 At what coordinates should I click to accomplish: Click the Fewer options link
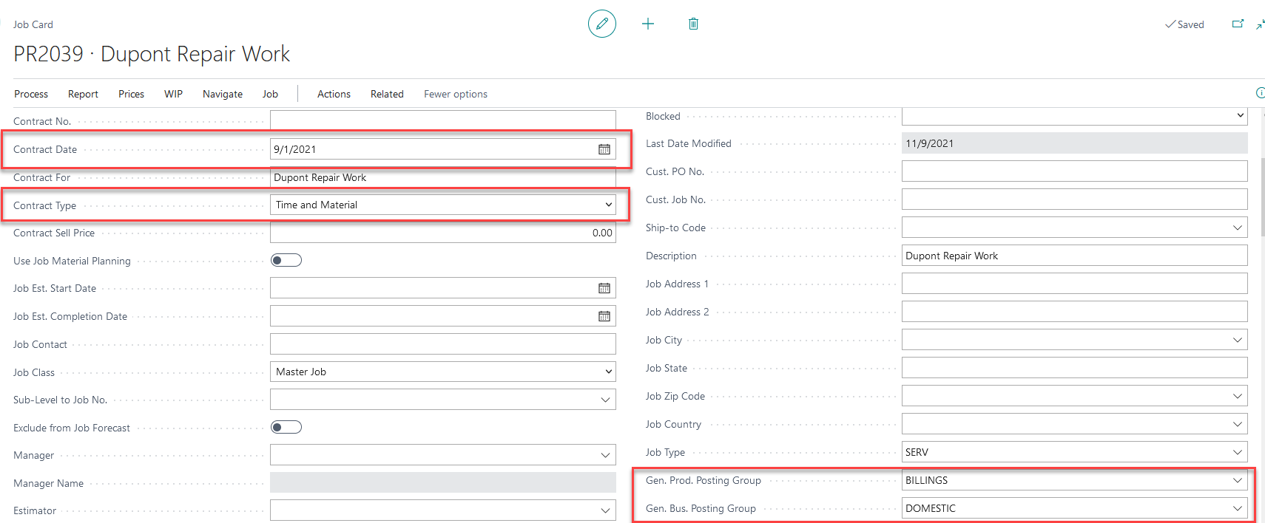[456, 94]
